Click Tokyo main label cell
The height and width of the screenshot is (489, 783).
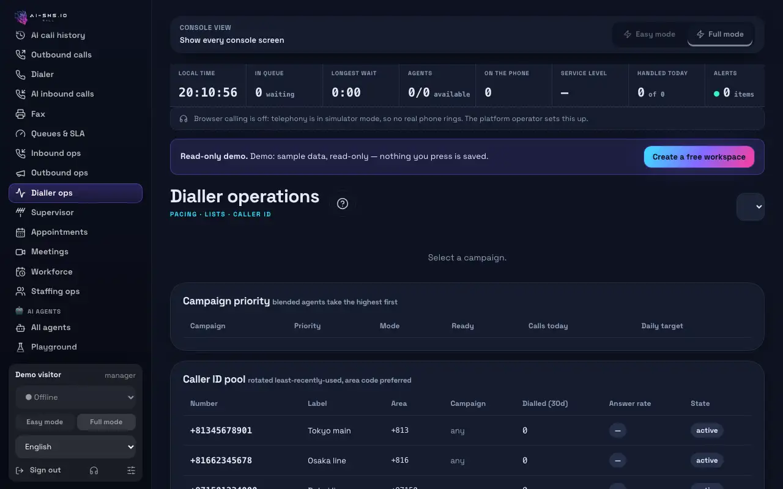tap(329, 431)
